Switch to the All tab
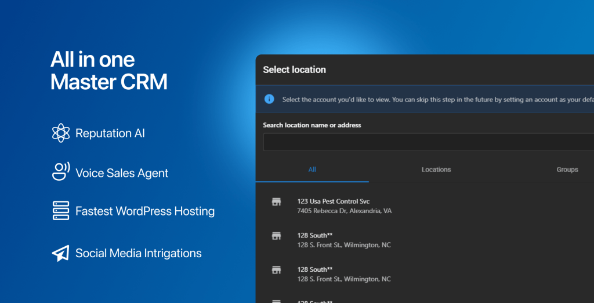 click(x=312, y=170)
